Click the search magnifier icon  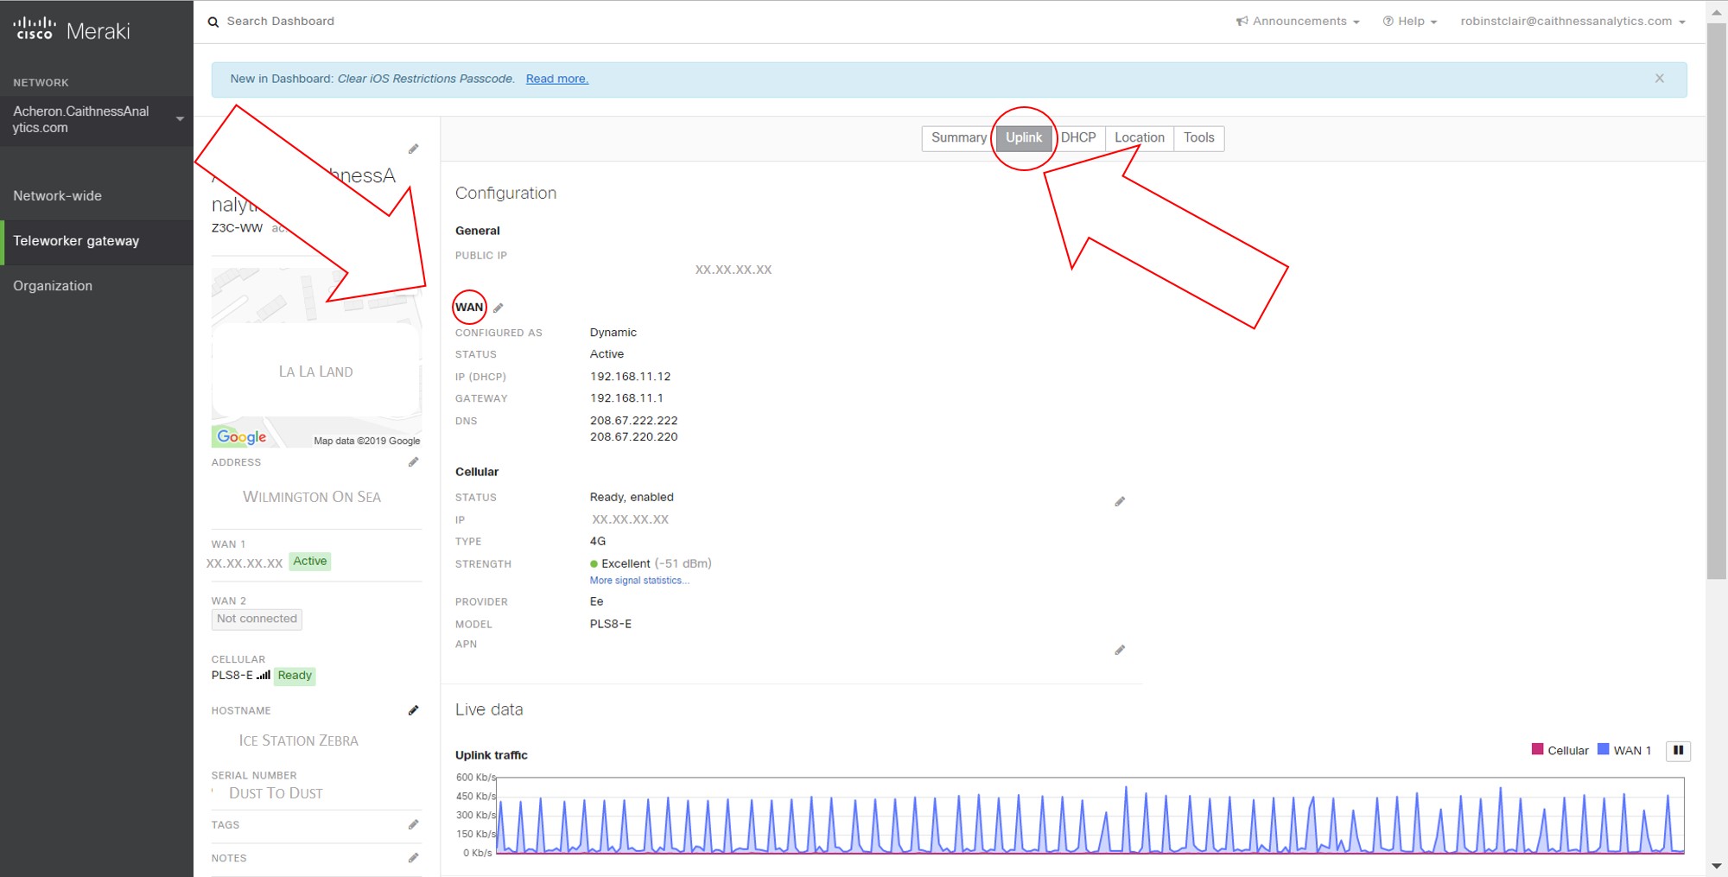[x=213, y=22]
